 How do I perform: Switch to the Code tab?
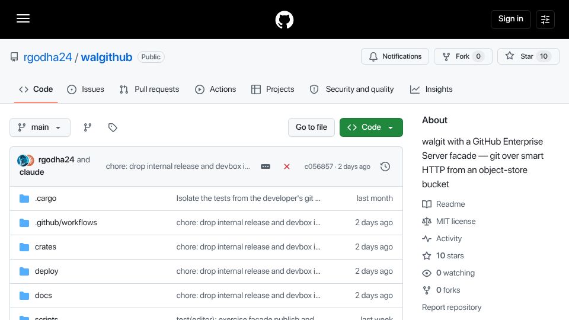(x=36, y=89)
